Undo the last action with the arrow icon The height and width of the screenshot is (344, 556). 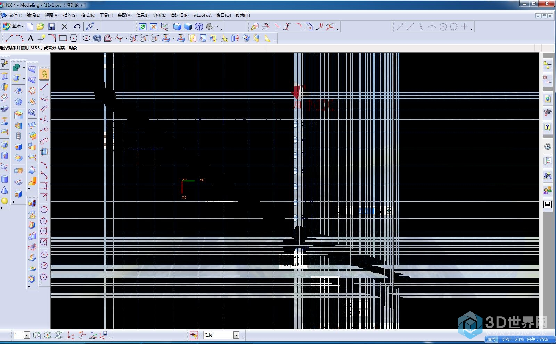click(77, 27)
